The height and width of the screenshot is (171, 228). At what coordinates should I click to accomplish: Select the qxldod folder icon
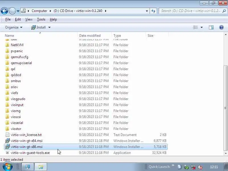click(7, 75)
